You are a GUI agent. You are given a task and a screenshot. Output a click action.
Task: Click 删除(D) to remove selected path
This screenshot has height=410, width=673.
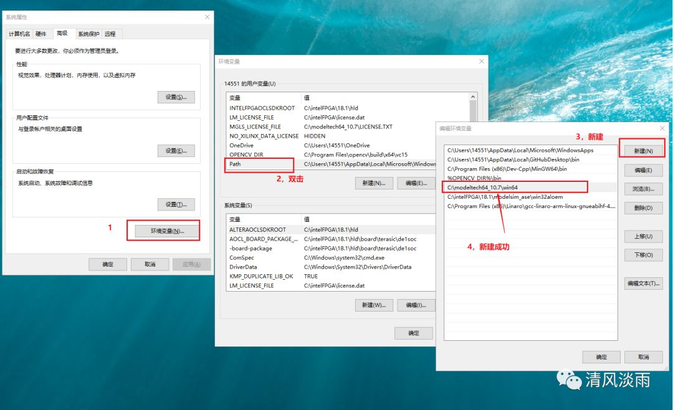point(644,207)
